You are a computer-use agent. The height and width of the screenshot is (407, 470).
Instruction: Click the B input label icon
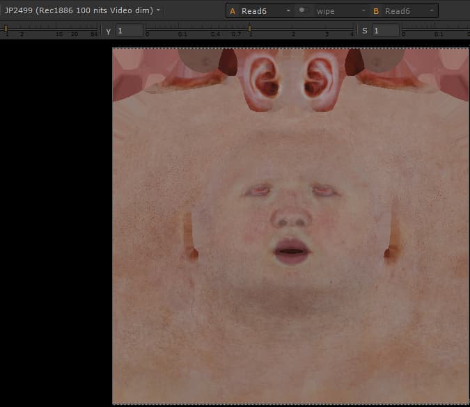click(376, 11)
